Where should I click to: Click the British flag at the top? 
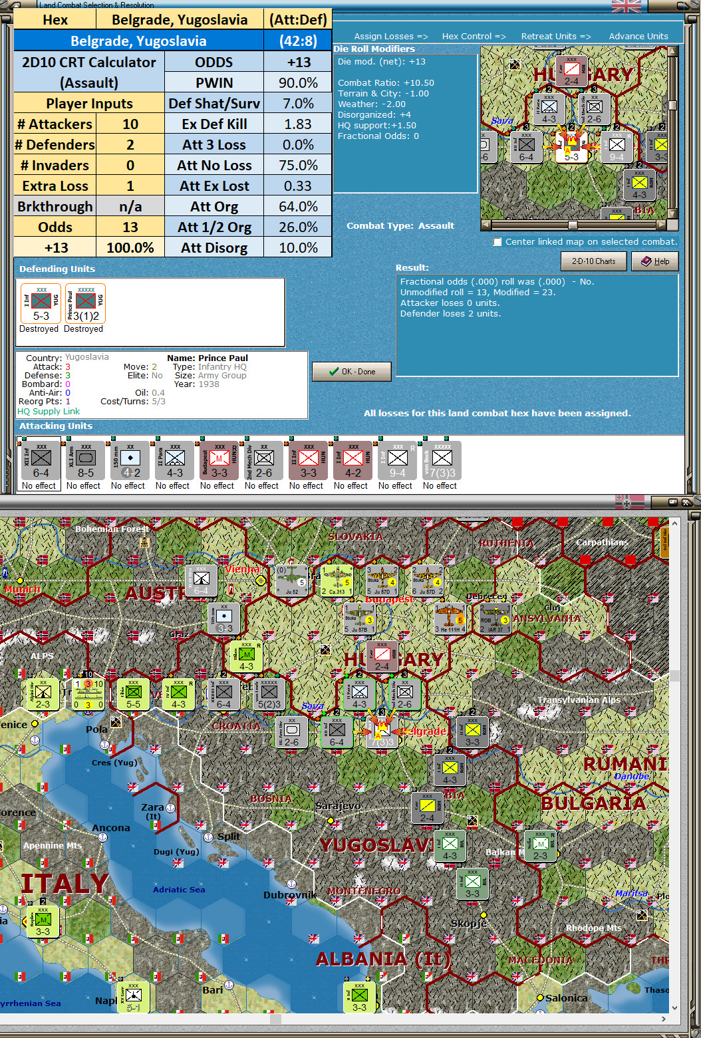click(x=626, y=6)
